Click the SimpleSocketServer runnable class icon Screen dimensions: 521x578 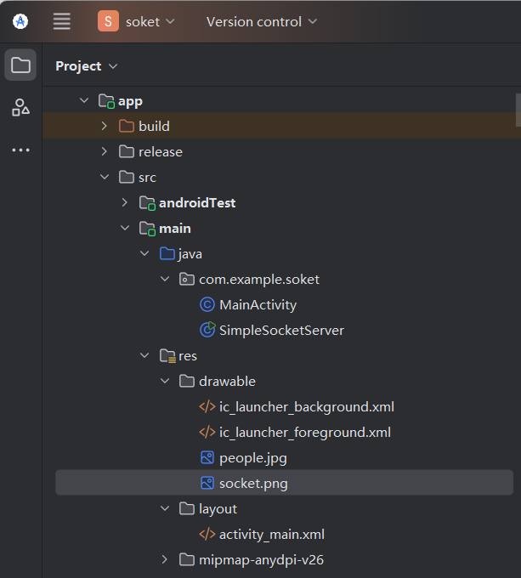pos(207,330)
